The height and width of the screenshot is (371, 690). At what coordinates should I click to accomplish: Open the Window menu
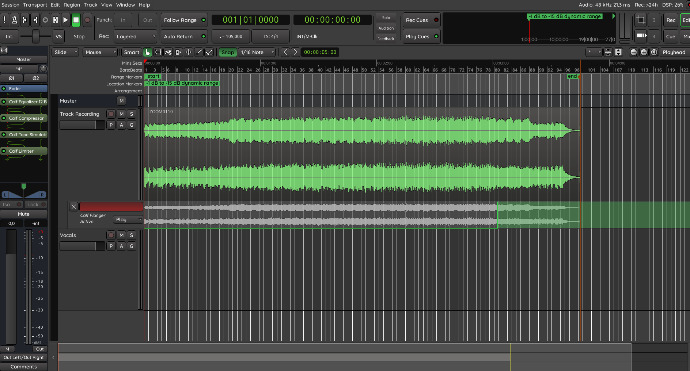(125, 5)
